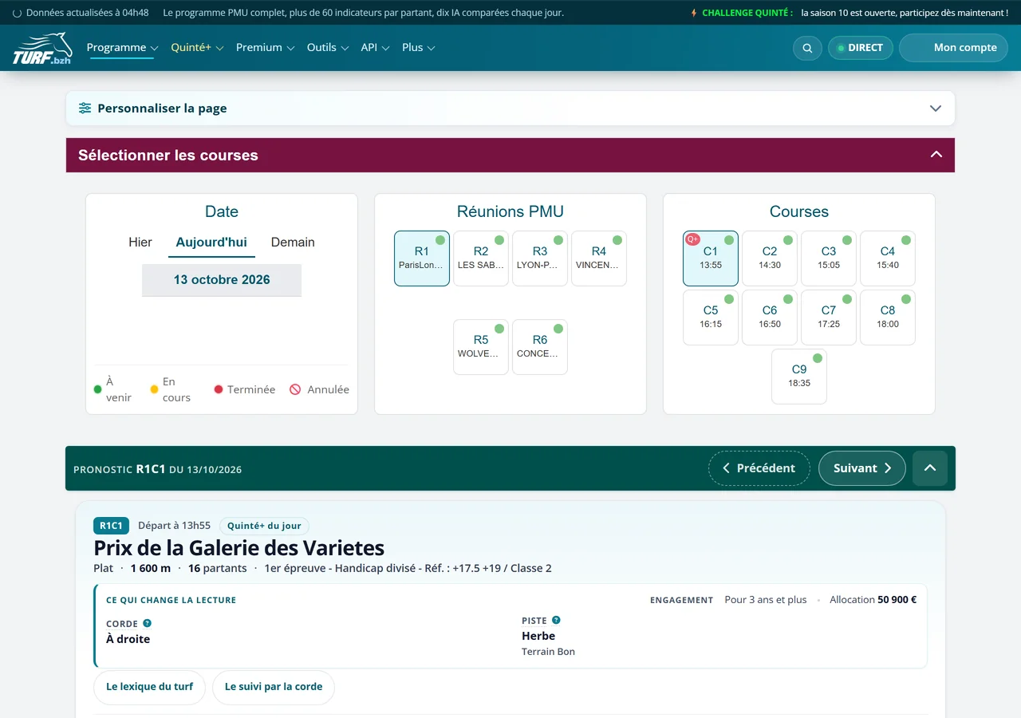This screenshot has height=718, width=1021.
Task: Select course C7 at 17:25
Action: click(829, 318)
